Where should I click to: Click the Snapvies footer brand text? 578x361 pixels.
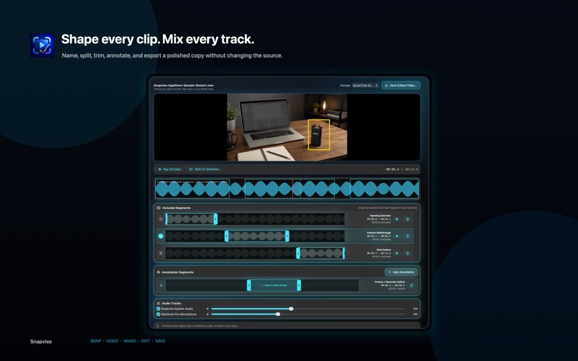41,342
